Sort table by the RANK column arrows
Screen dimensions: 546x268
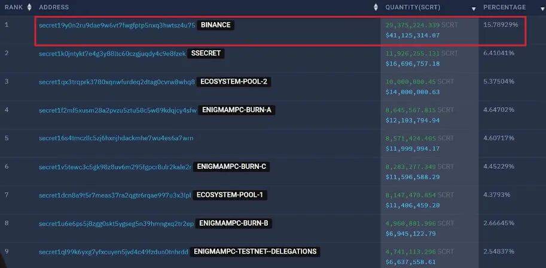29,7
